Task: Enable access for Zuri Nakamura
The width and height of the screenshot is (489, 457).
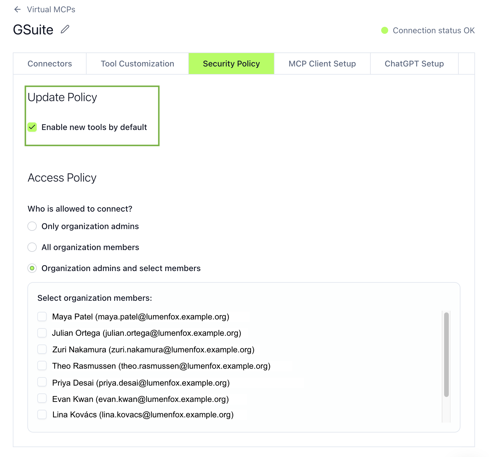Action: pyautogui.click(x=42, y=349)
